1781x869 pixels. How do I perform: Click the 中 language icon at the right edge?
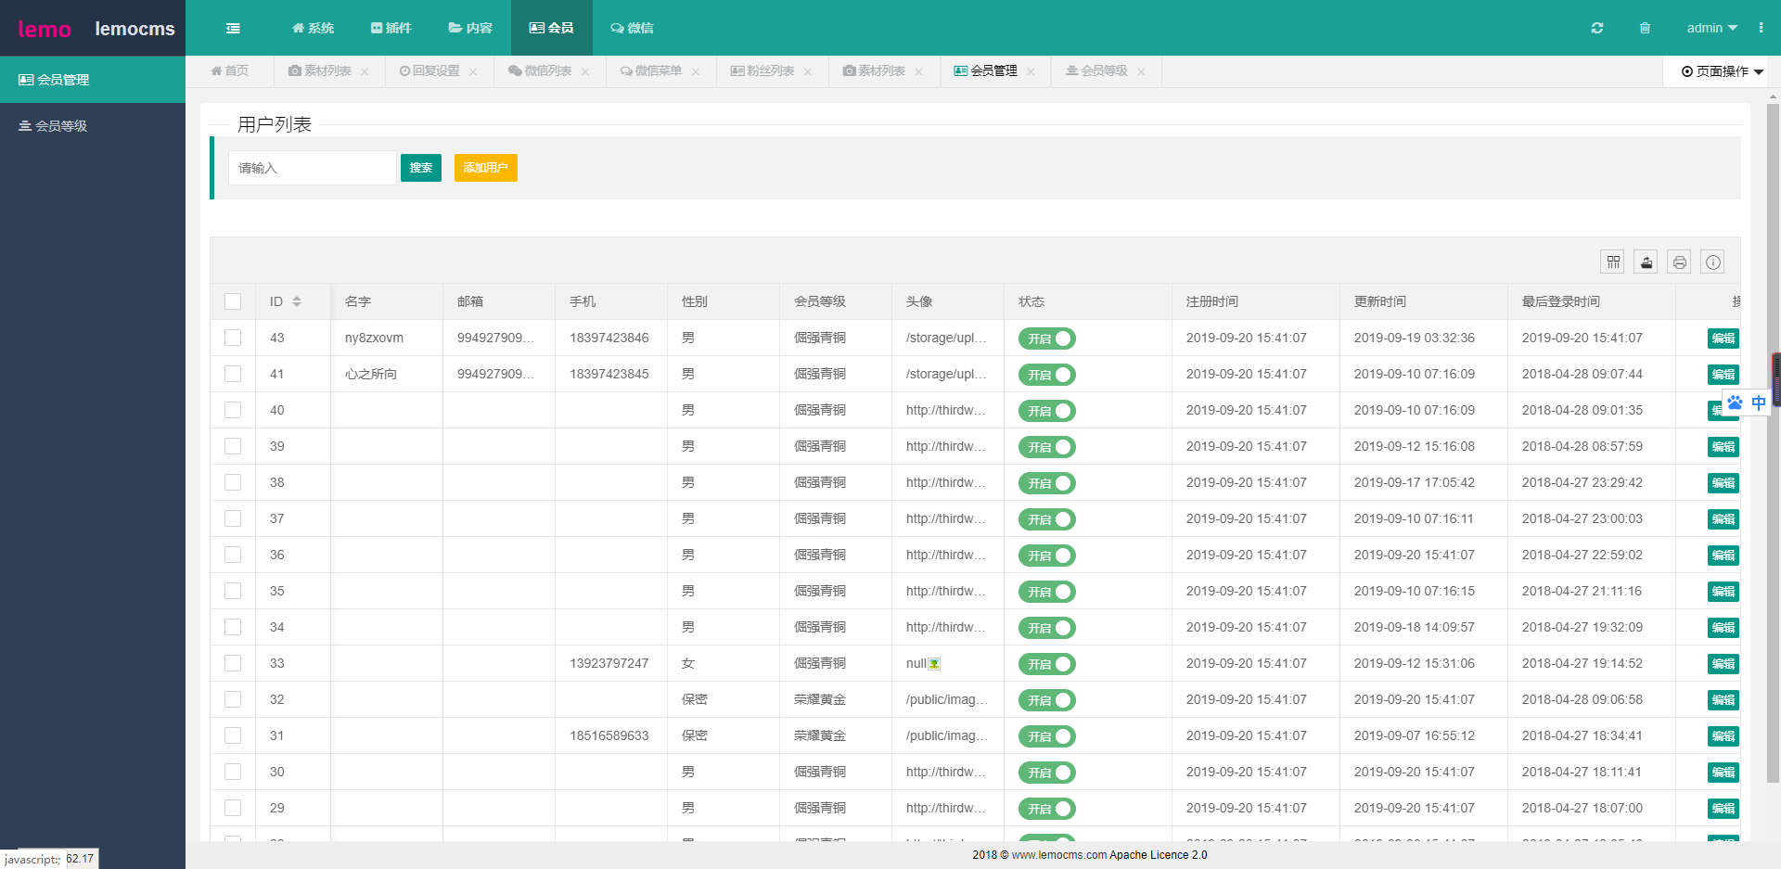(x=1759, y=403)
